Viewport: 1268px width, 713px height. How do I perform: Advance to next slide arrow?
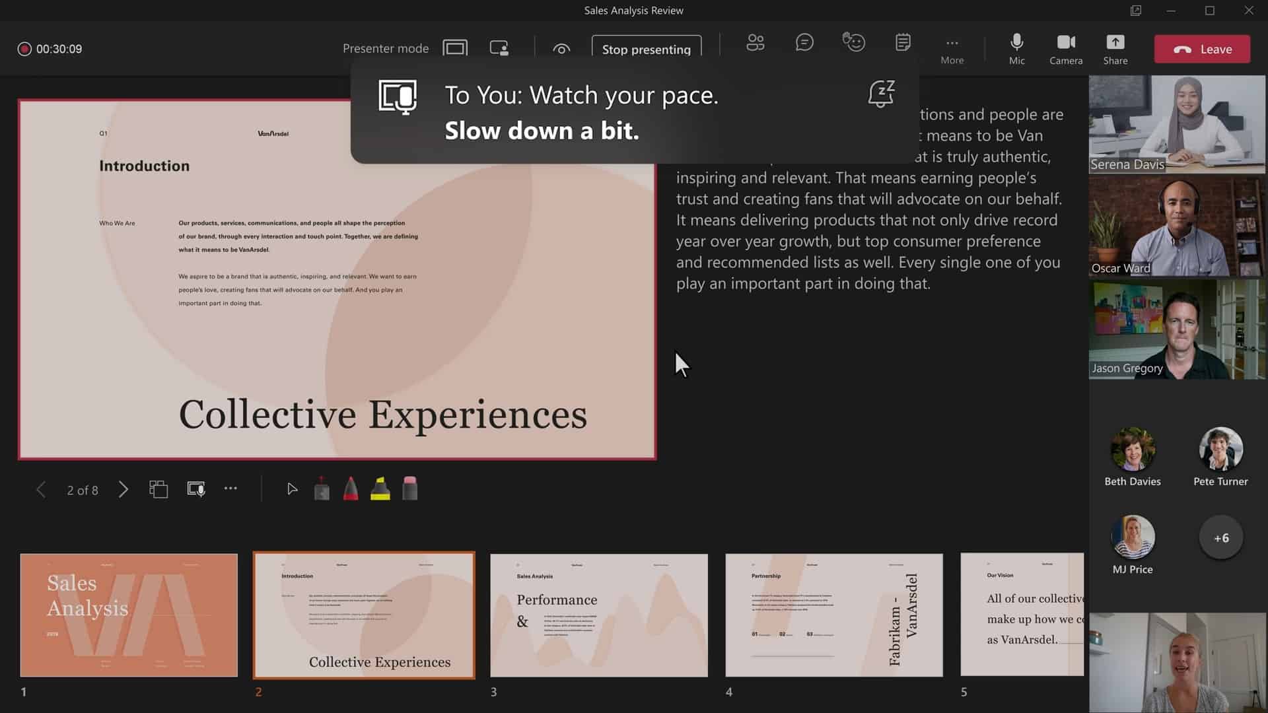pos(123,489)
